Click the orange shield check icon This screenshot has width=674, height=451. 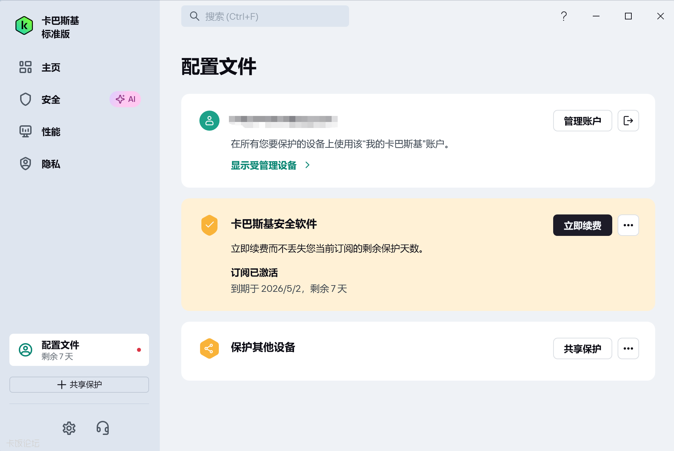[209, 225]
